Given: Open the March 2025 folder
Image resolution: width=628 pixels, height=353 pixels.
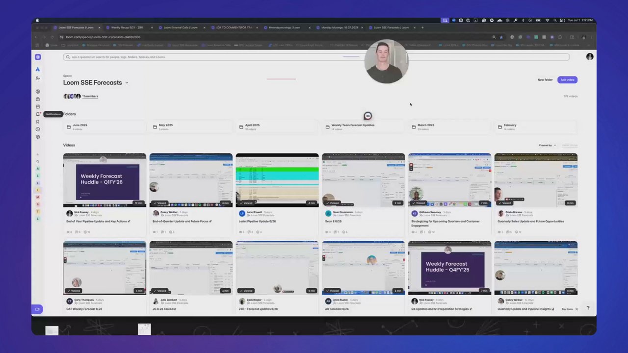Looking at the screenshot, I should pyautogui.click(x=449, y=126).
